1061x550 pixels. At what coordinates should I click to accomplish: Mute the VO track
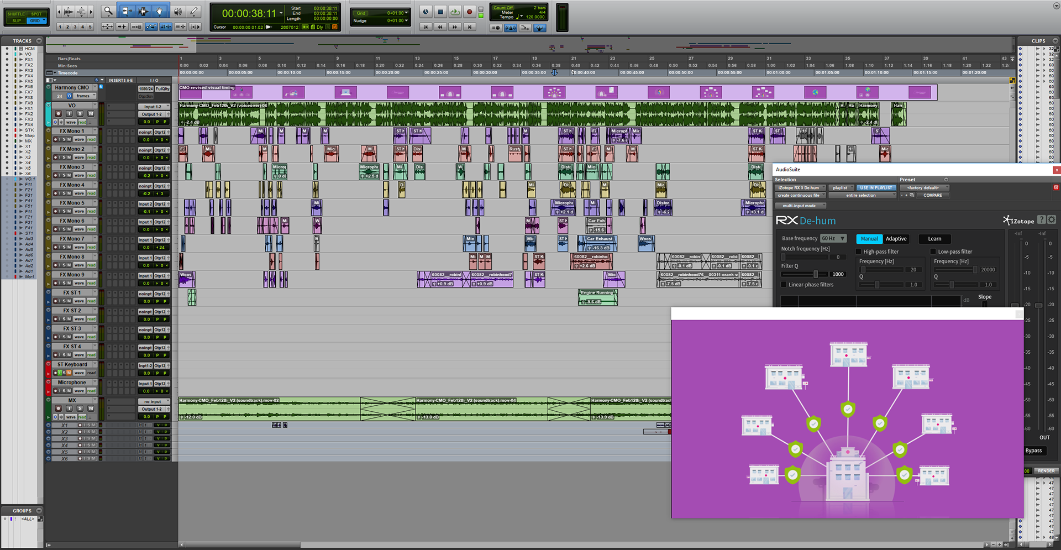click(x=91, y=114)
